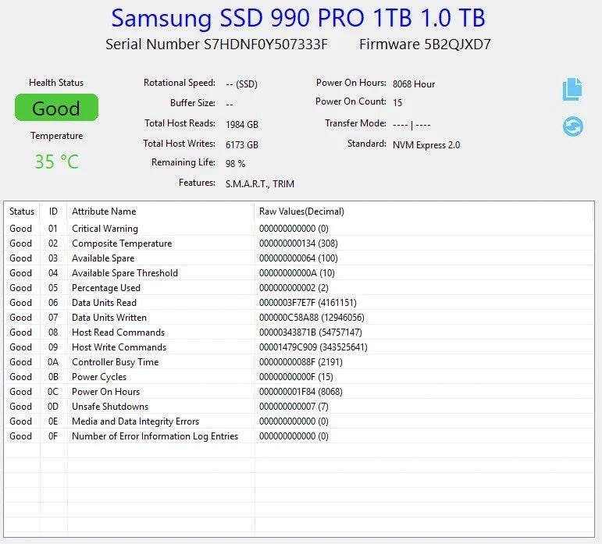Click the NVM Express 2.0 standard value
The height and width of the screenshot is (544, 602).
click(x=426, y=145)
